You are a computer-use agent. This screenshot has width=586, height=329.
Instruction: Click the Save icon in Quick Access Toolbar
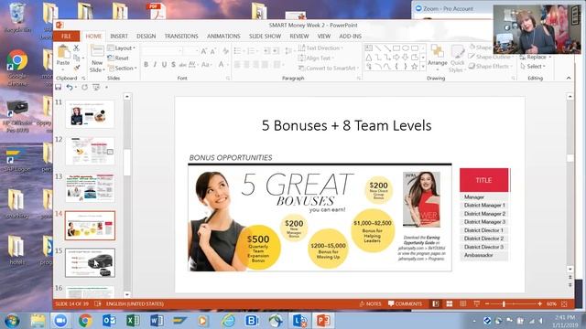[59, 88]
